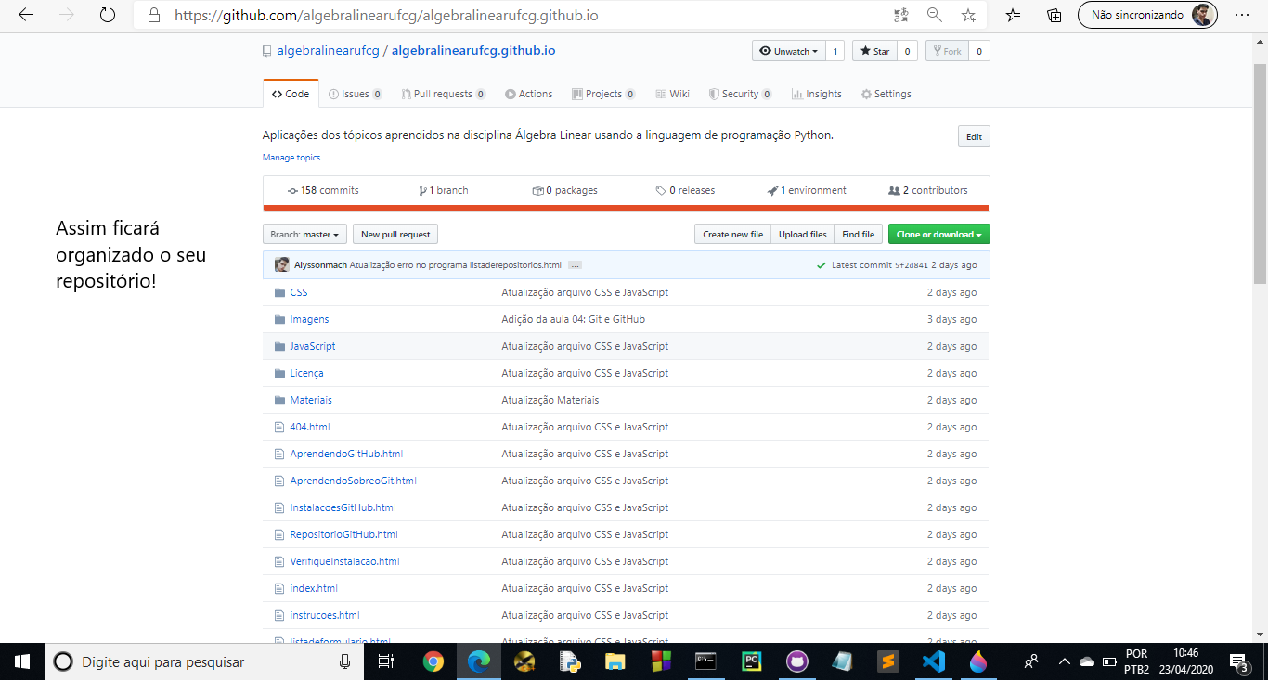Open the 2 contributors link
The image size is (1268, 680).
coord(927,190)
